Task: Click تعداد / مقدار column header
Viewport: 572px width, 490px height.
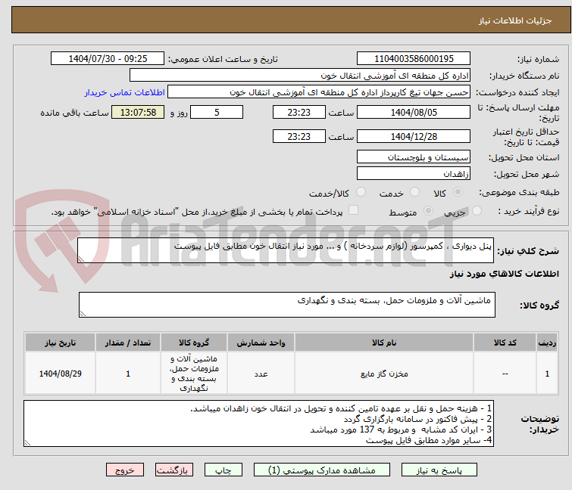Action: pos(128,343)
